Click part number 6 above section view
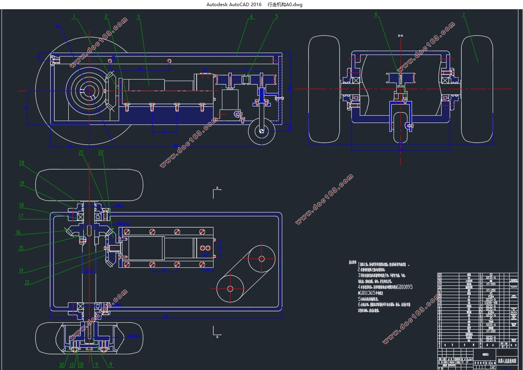 [376, 14]
